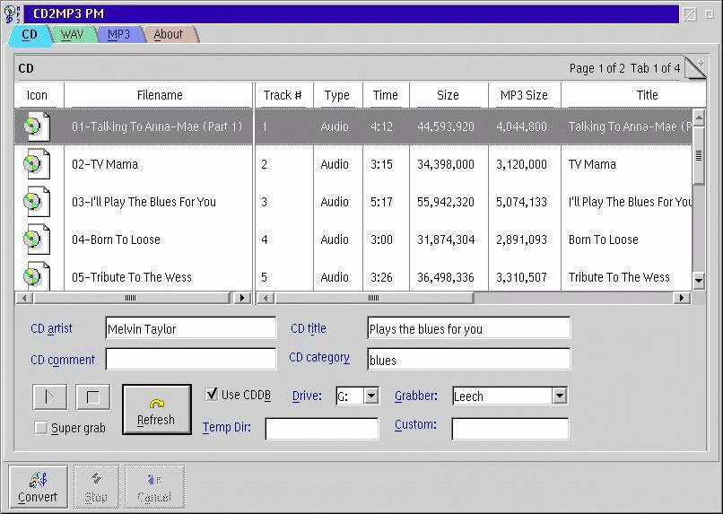723x514 pixels.
Task: Click right arrow of details pane scrollbar
Action: pos(682,298)
